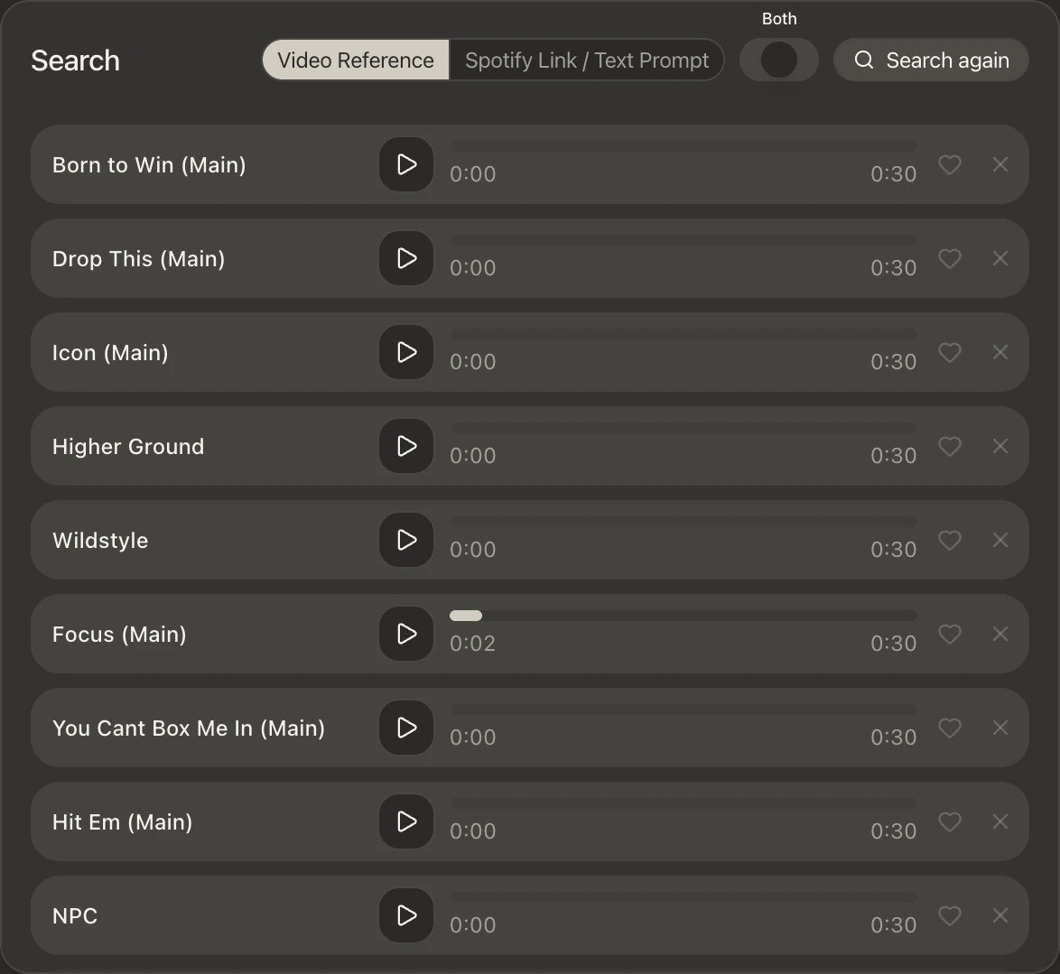Remove Born to Win (Main) from results

tap(1000, 164)
